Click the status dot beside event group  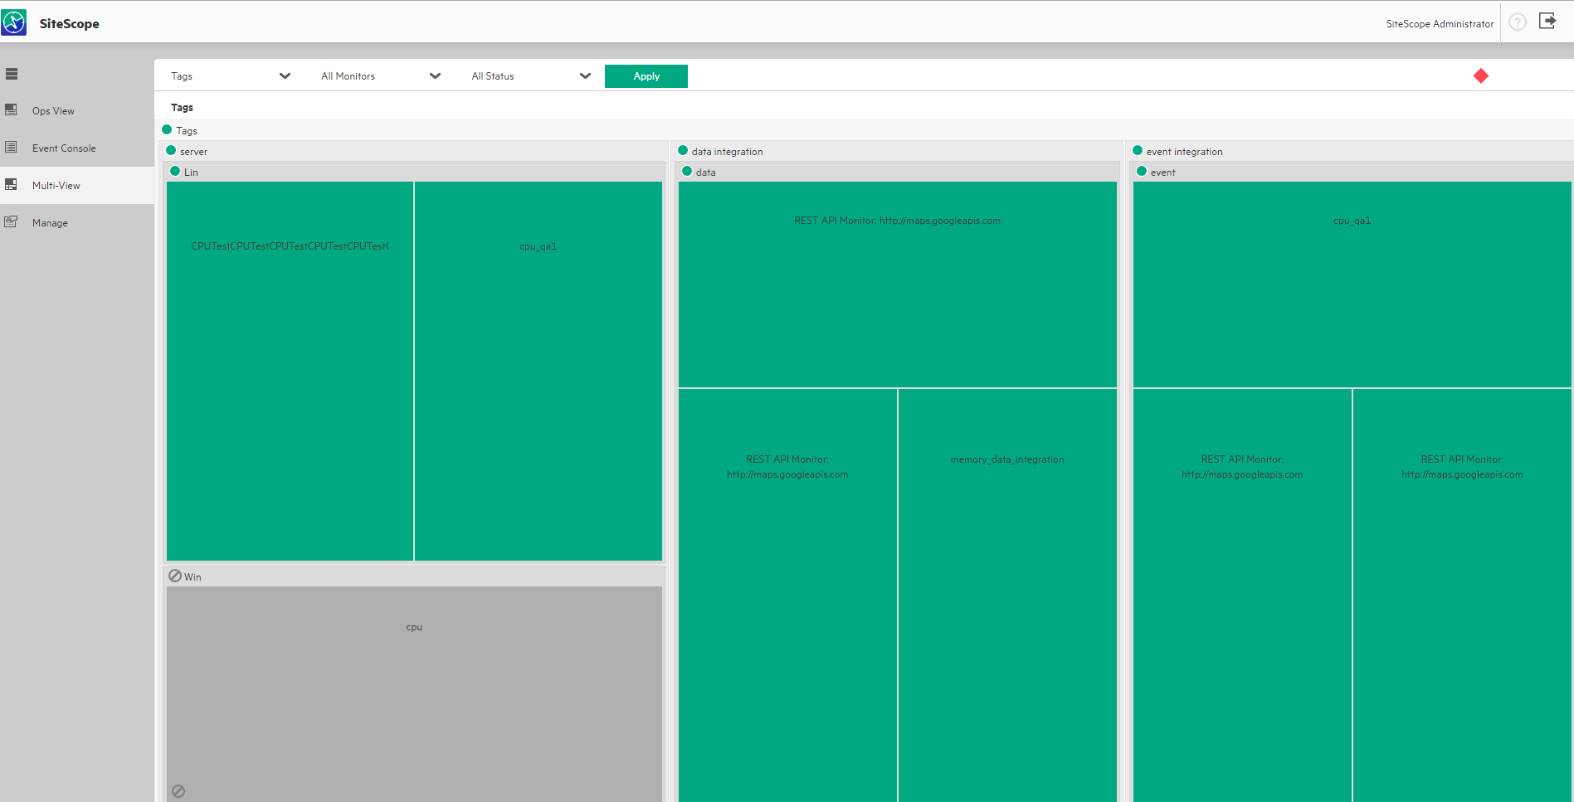click(1142, 171)
